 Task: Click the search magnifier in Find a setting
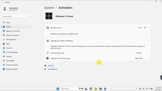29,16
